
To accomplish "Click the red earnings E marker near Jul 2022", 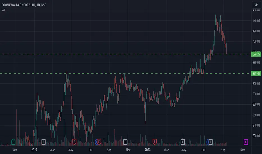I will pyautogui.click(x=99, y=142).
